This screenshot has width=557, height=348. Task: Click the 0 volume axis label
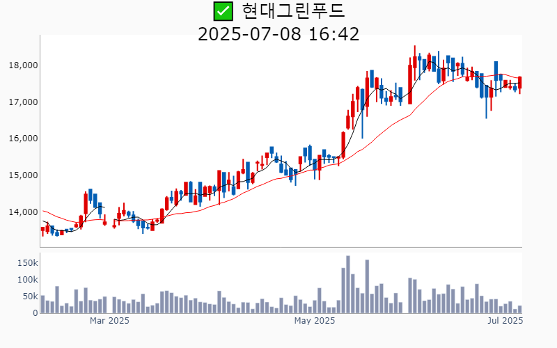point(36,313)
